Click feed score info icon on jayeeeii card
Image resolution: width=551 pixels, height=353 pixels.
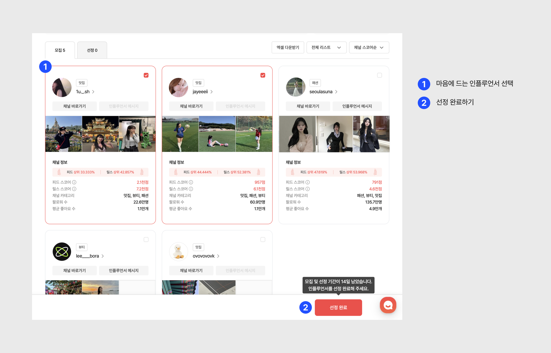point(191,182)
